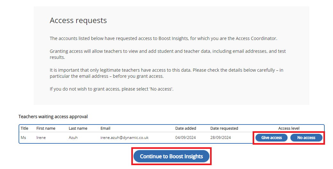This screenshot has height=169, width=333.
Task: Select the First name column header
Action: coord(46,128)
